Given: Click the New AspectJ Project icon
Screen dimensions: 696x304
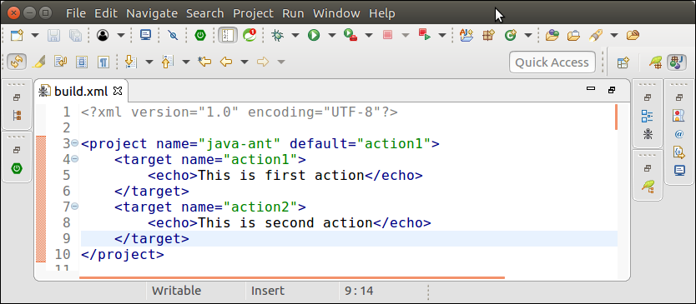Looking at the screenshot, I should (x=467, y=35).
